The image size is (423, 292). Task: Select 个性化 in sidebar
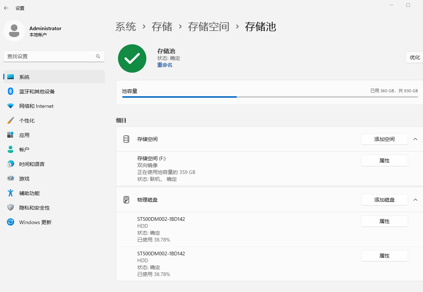tap(54, 120)
